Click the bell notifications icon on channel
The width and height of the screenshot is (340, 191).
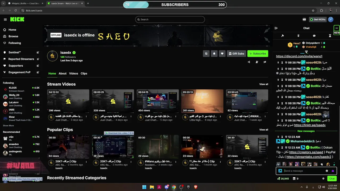pos(214,54)
